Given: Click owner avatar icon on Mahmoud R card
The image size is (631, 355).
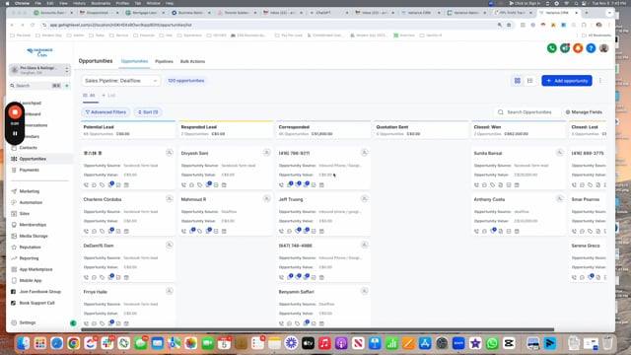Looking at the screenshot, I should 267,199.
